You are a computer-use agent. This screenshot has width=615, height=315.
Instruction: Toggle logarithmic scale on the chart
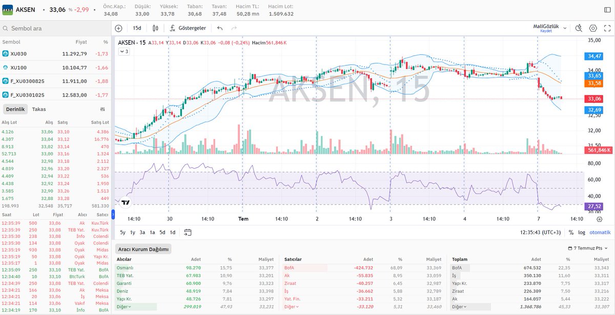[x=582, y=232]
